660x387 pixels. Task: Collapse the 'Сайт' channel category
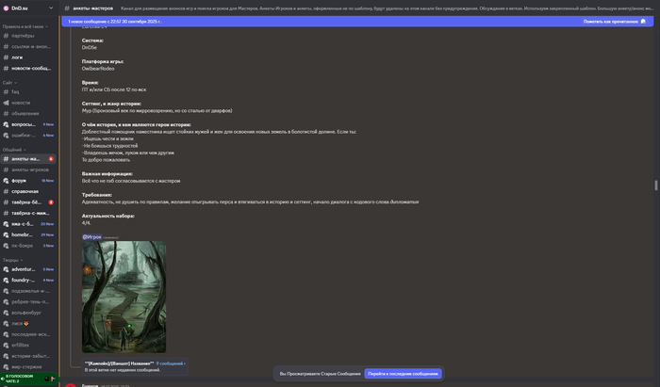coord(8,82)
